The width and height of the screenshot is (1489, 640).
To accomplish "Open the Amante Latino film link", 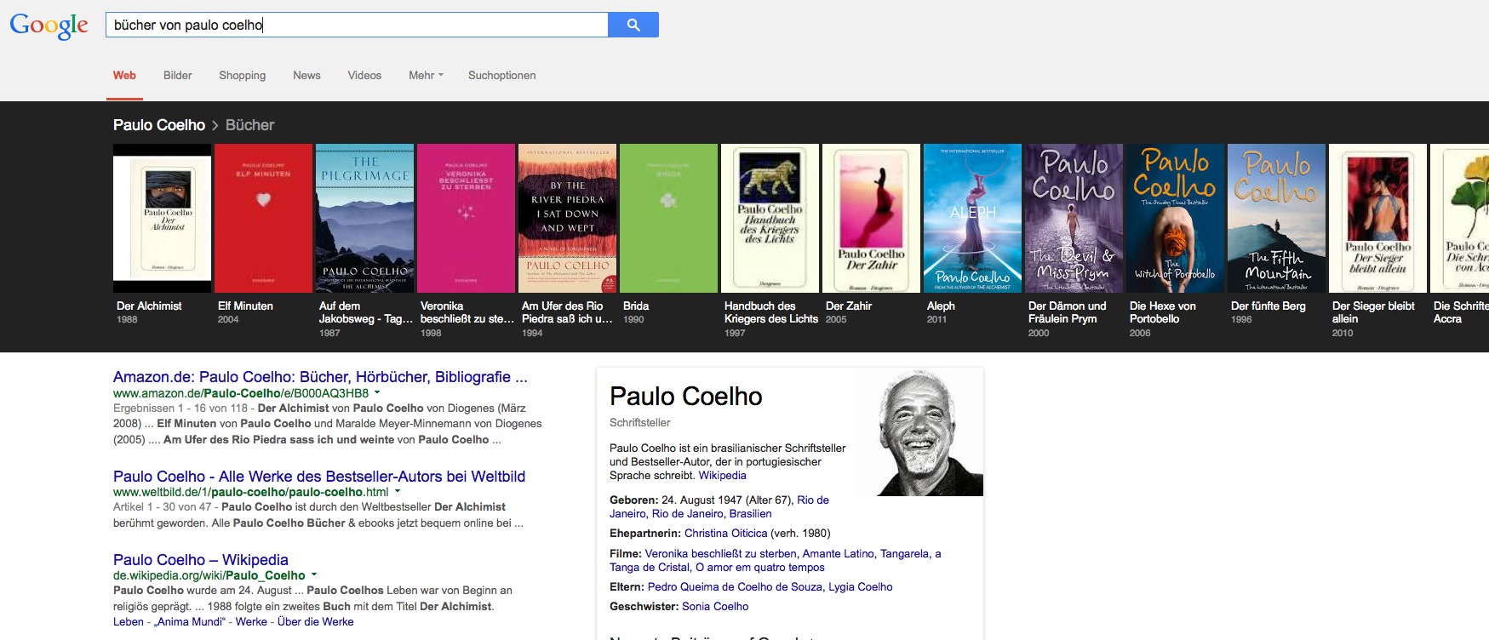I will [839, 554].
